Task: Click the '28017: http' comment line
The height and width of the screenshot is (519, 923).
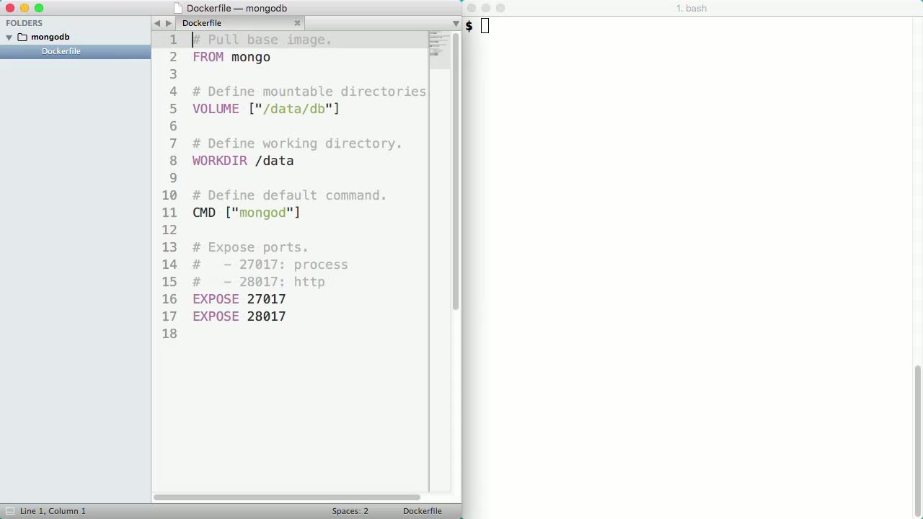Action: click(282, 282)
